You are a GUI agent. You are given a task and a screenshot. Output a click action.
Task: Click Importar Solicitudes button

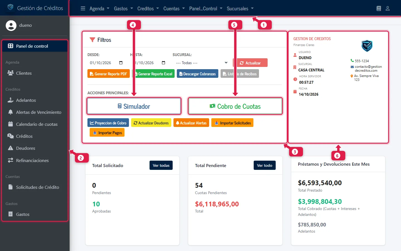coord(232,123)
